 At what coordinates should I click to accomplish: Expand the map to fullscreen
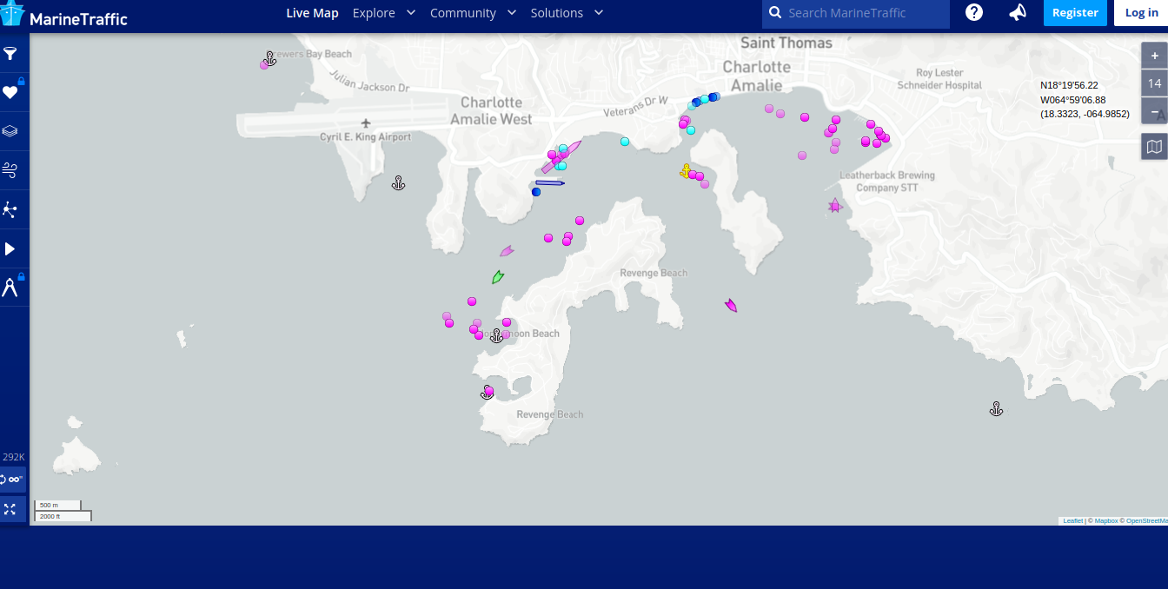point(10,509)
